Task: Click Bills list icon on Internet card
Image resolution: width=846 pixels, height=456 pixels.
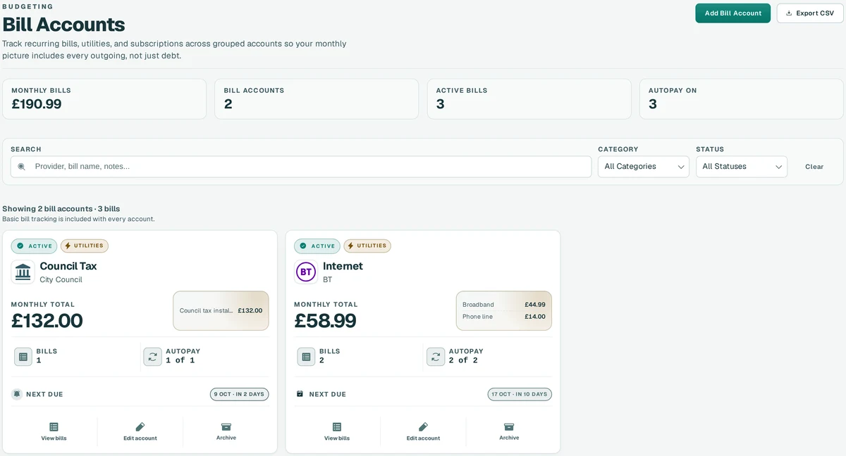Action: coord(306,357)
